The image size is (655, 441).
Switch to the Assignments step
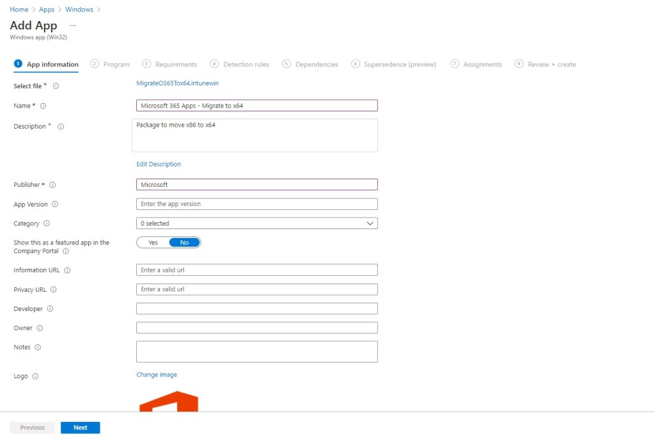tap(476, 64)
